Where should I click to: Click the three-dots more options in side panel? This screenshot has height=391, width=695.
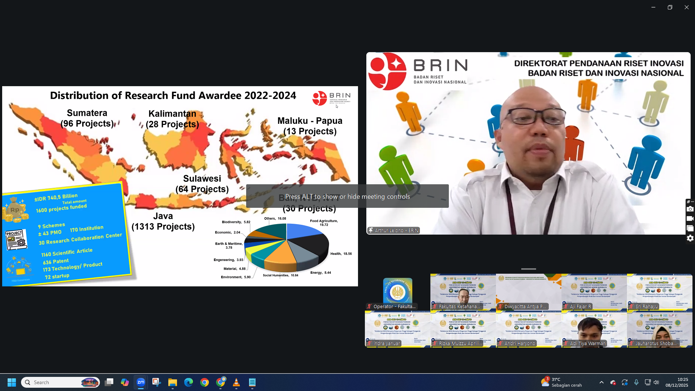pos(692,202)
